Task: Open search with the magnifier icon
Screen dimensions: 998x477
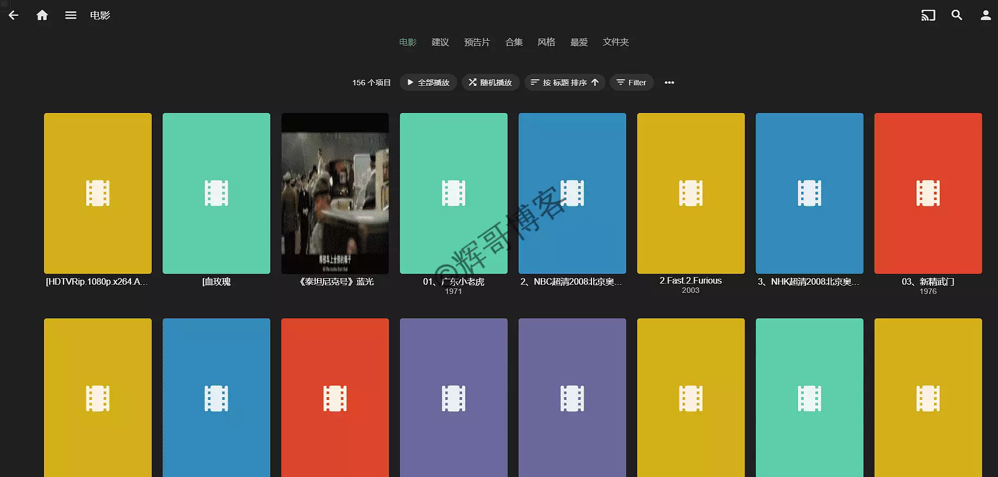Action: click(957, 15)
